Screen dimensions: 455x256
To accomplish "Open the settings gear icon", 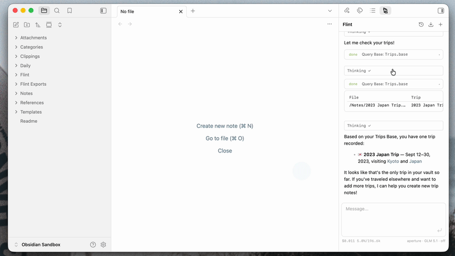I will pyautogui.click(x=104, y=245).
